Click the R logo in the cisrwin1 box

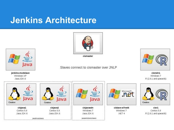162,60
